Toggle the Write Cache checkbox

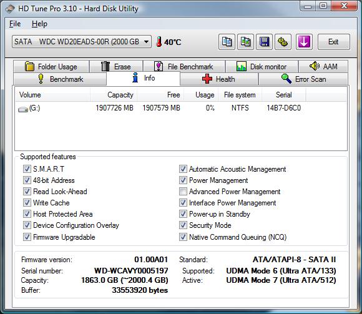coord(27,203)
